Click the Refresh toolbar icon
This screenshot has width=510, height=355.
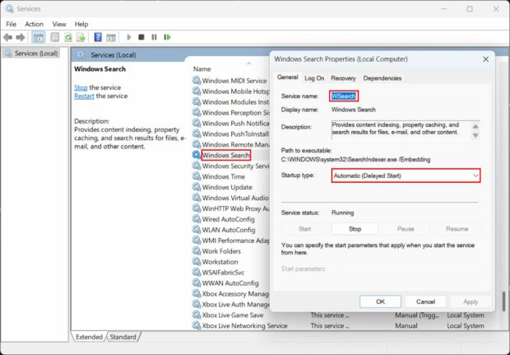click(68, 37)
